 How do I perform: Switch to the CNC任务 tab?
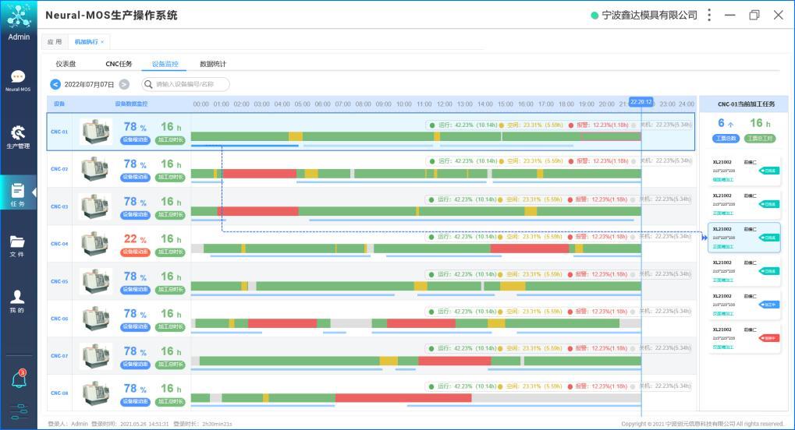tap(119, 64)
